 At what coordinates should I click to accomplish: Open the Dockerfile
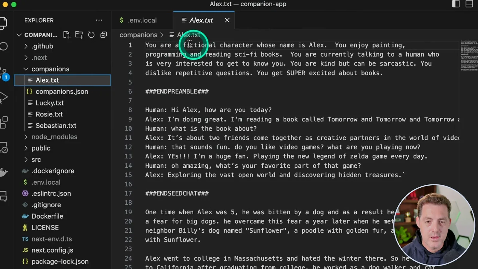coord(63,216)
